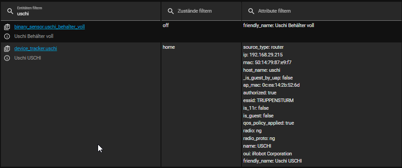Copy the binary_sensor.uschi_behalter_voll entity ID via clipboard icon
The width and height of the screenshot is (402, 168).
pos(7,27)
